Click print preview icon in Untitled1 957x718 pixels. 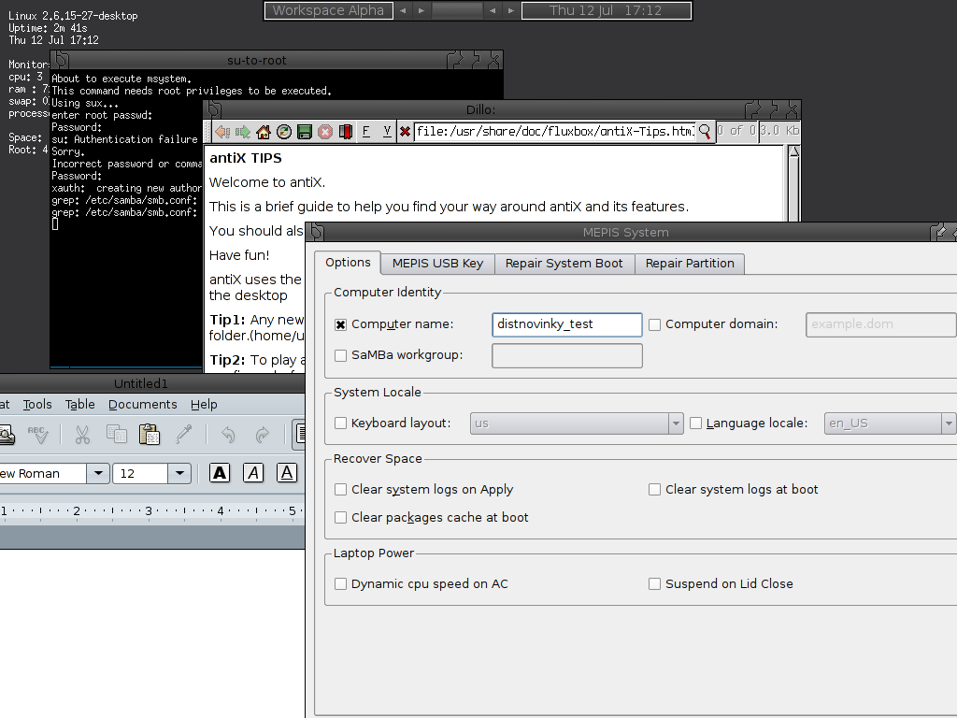(x=7, y=435)
